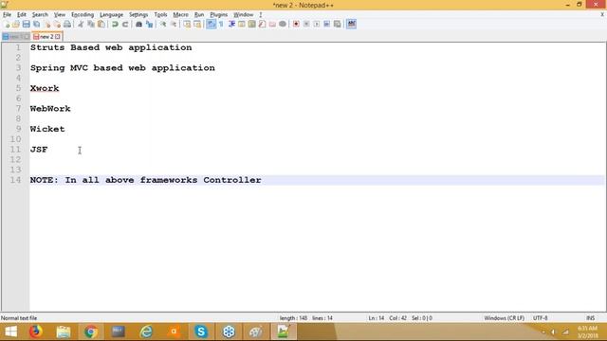
Task: Click the UTF-8 encoding status entry
Action: tap(540, 318)
